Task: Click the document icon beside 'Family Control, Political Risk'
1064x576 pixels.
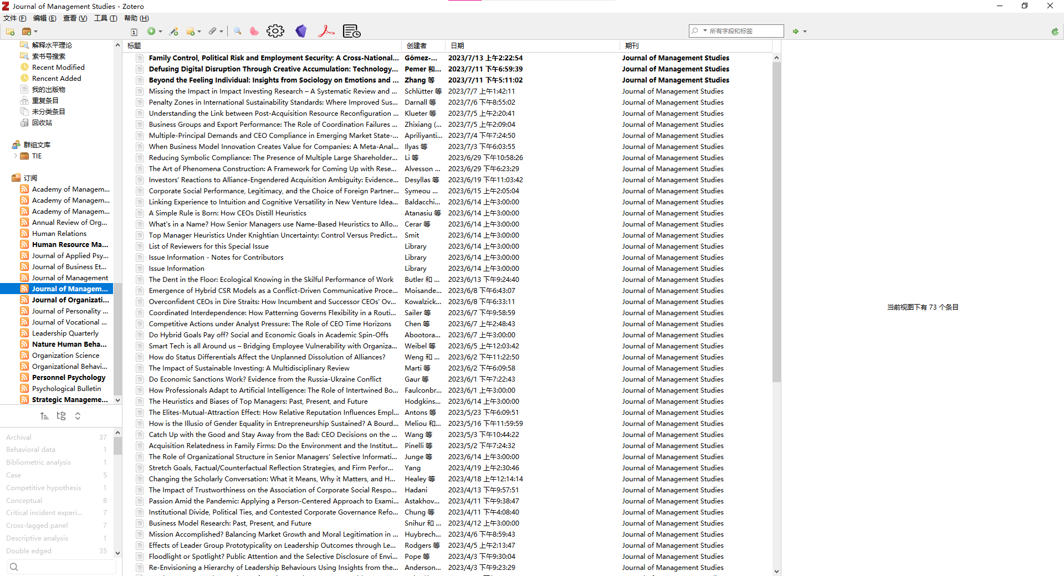Action: (140, 58)
